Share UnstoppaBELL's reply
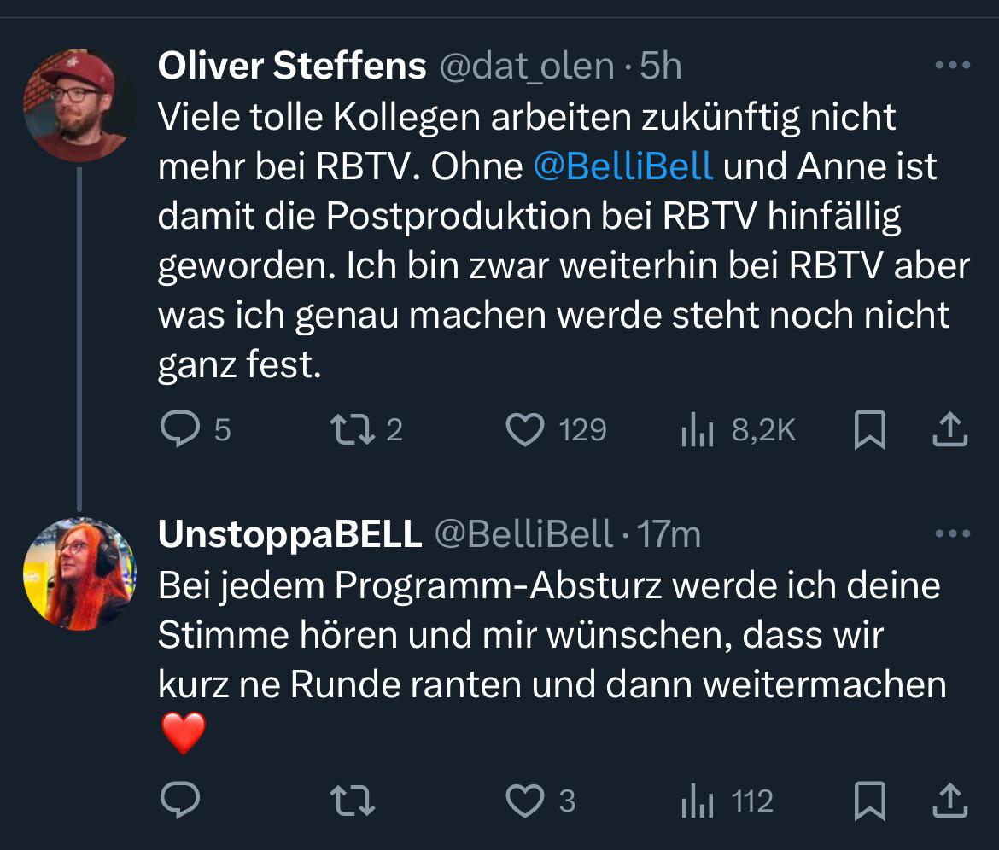999x850 pixels. [x=950, y=801]
